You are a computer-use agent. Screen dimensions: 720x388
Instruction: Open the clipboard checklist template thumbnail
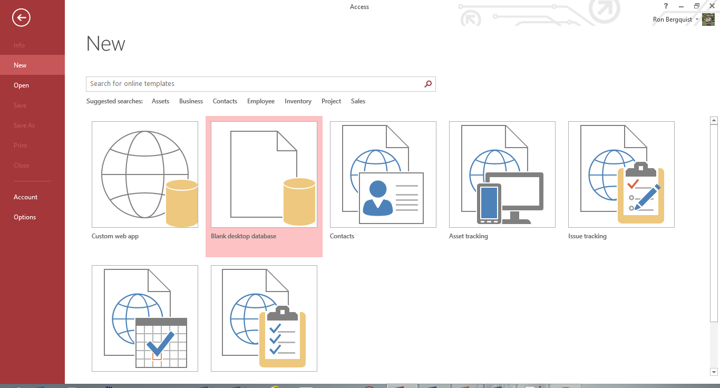pyautogui.click(x=264, y=318)
